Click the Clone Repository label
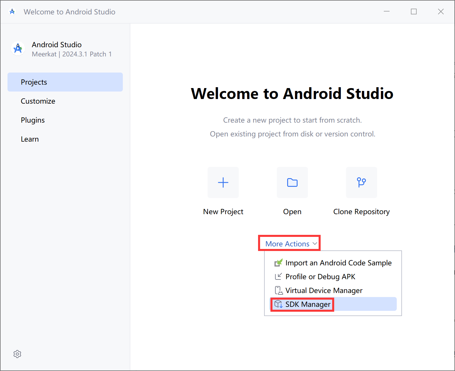Image resolution: width=455 pixels, height=371 pixels. [362, 212]
